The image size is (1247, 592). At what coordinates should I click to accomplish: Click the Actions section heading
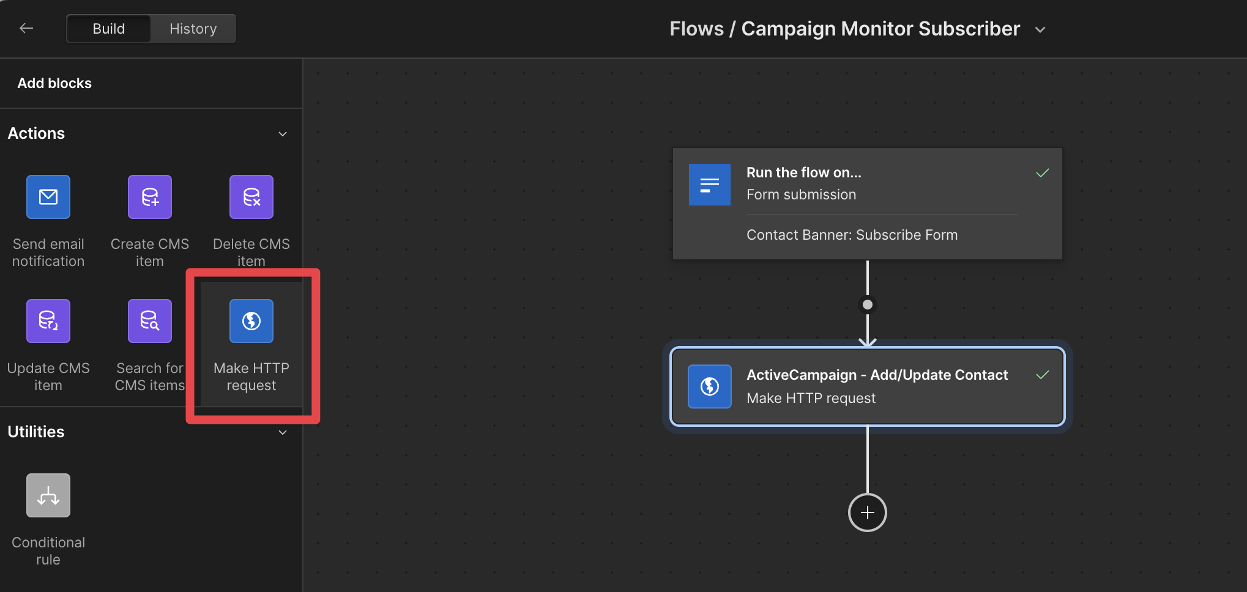coord(36,133)
